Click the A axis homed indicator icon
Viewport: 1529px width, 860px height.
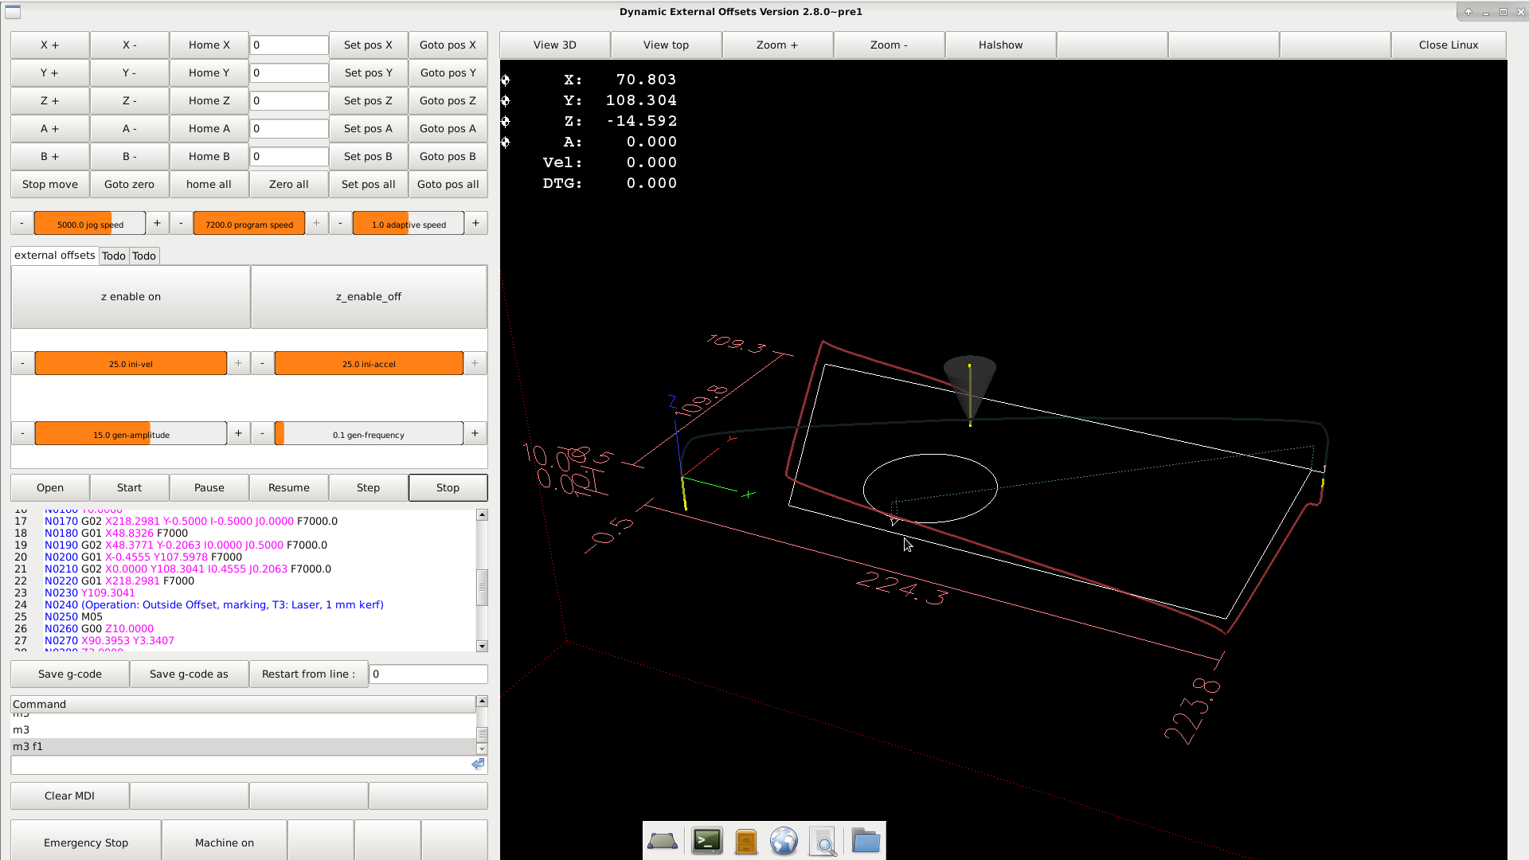505,142
